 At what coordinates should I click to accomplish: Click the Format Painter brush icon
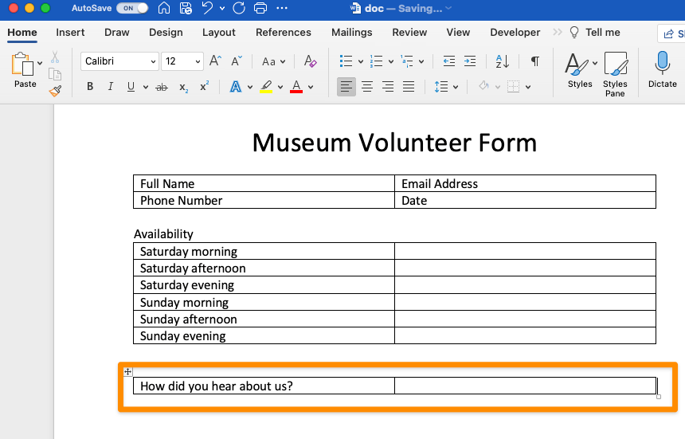(55, 91)
